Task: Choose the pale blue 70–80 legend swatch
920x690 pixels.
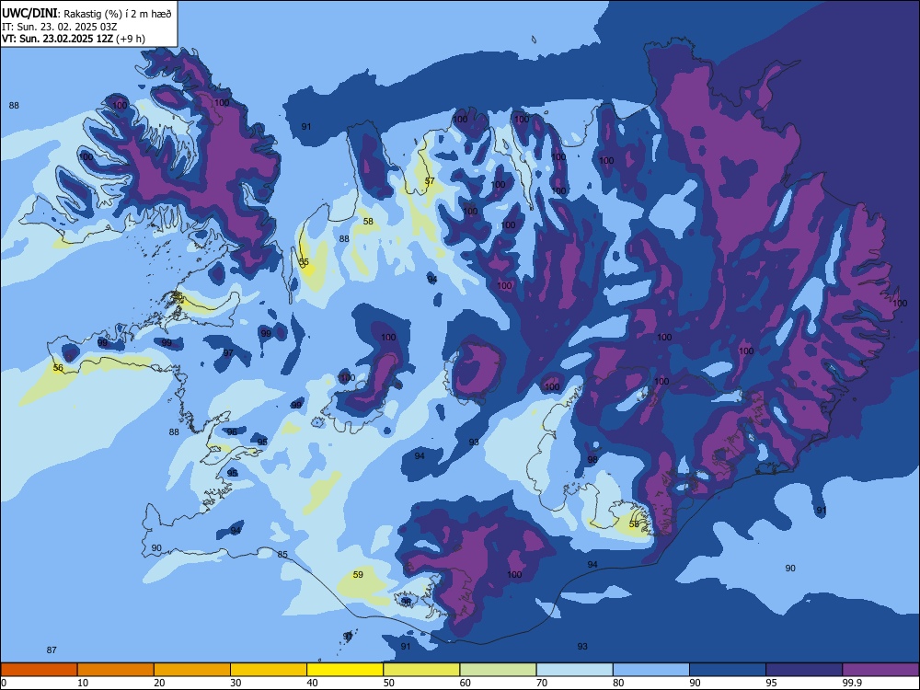Action: [575, 670]
